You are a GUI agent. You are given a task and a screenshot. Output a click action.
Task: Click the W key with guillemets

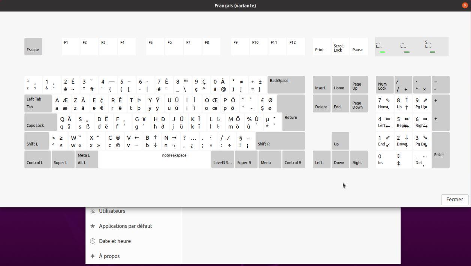pyautogui.click(x=78, y=141)
